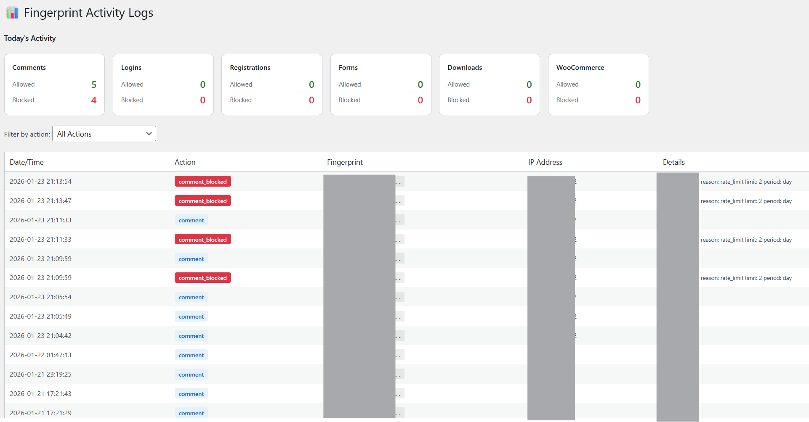The image size is (809, 422).
Task: Click the Registrations card title
Action: tap(250, 67)
